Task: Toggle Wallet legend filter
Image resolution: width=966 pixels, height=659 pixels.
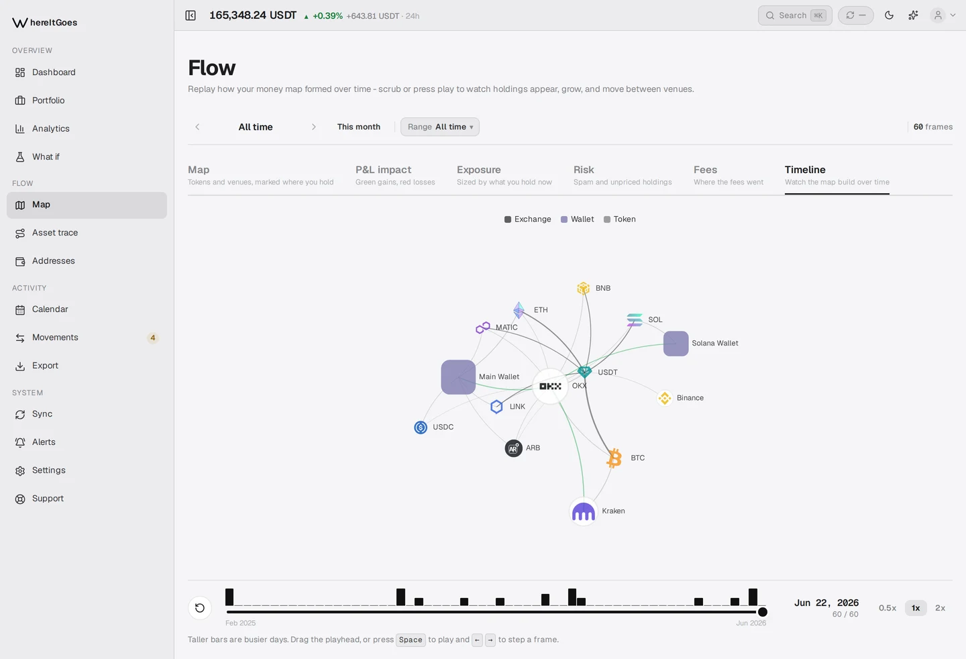Action: (578, 219)
